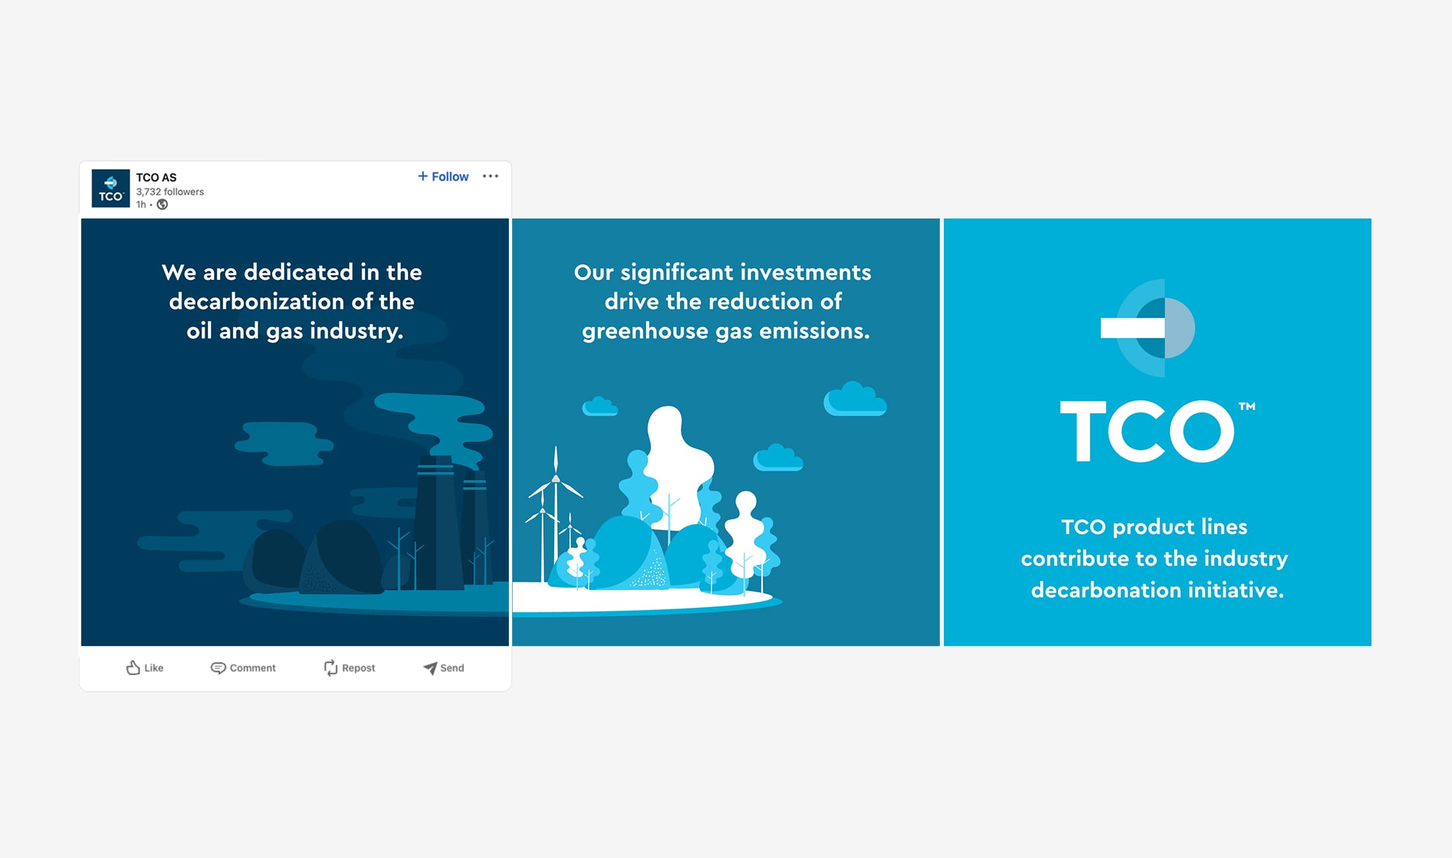Open the dark blue factory slide
This screenshot has width=1452, height=858.
pyautogui.click(x=295, y=432)
